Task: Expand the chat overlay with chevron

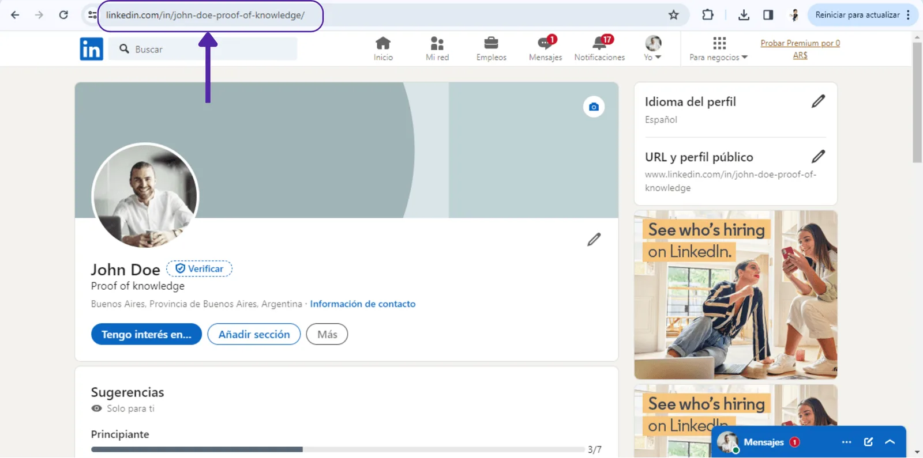Action: point(890,442)
